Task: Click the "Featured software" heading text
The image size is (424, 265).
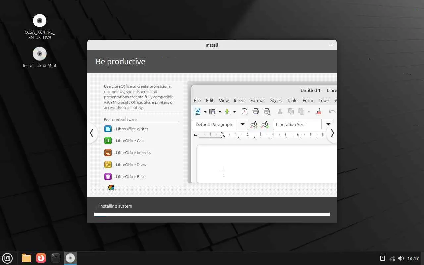Action: pyautogui.click(x=121, y=120)
